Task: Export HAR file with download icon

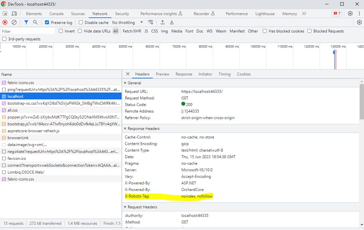Action: (x=172, y=22)
